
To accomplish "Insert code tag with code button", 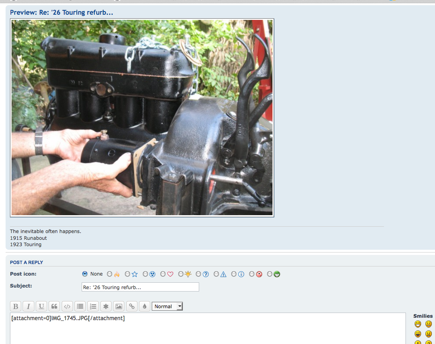I will point(67,306).
